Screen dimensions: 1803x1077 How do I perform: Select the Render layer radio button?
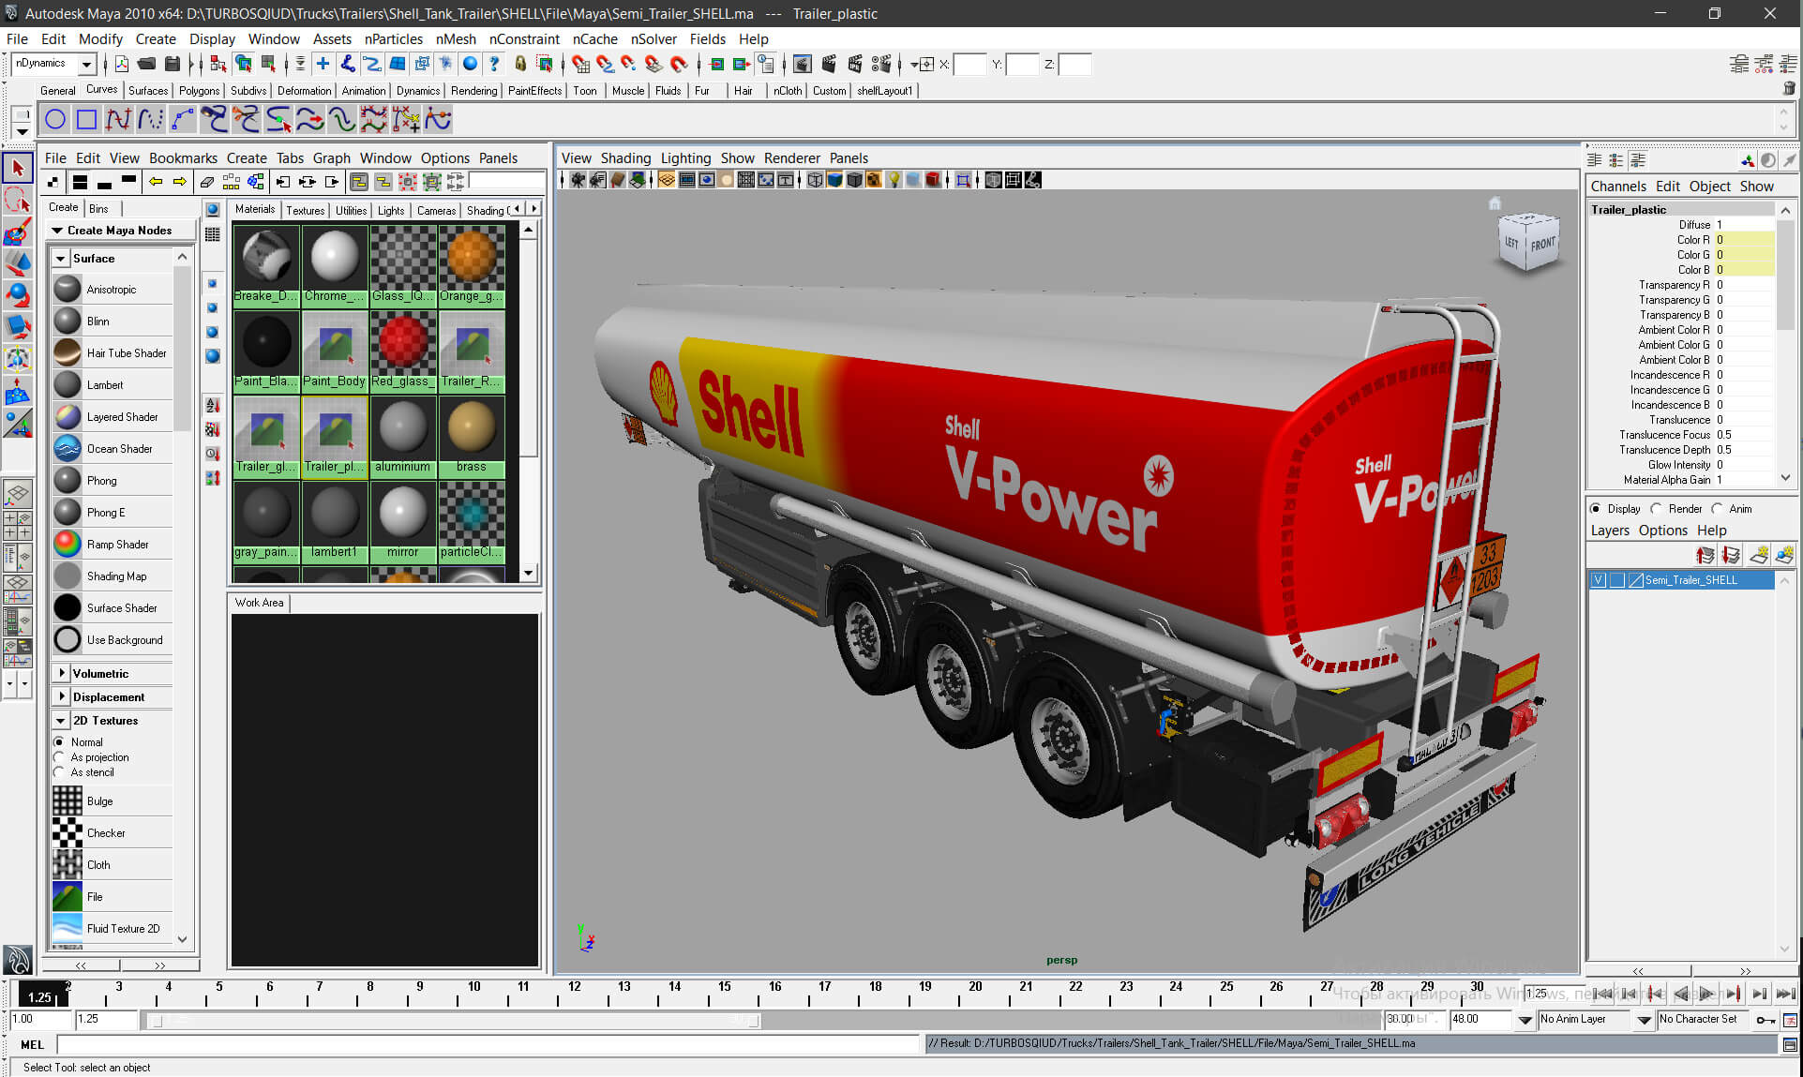(1657, 509)
